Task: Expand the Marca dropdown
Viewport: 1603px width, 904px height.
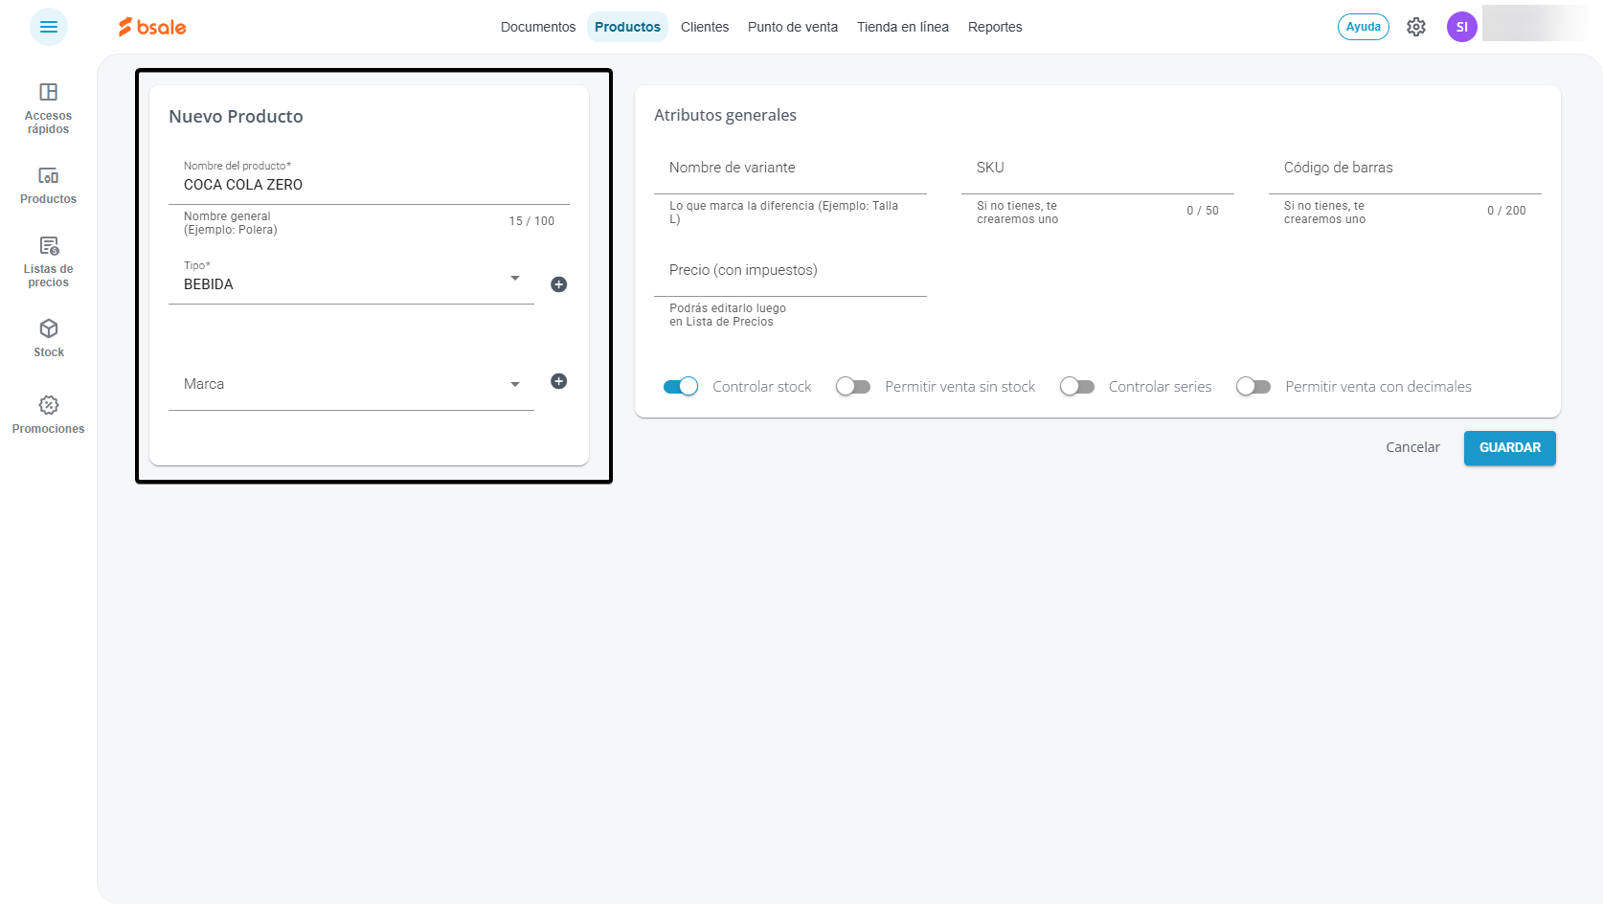Action: pos(515,384)
